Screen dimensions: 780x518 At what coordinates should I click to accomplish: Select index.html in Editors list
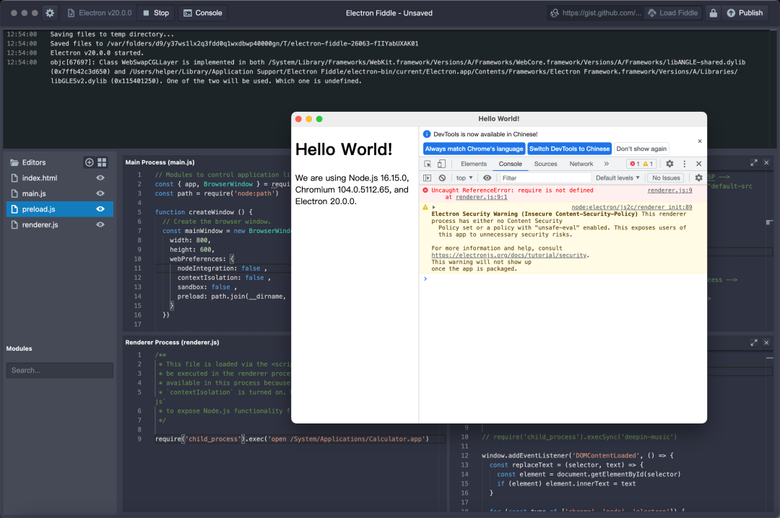pos(40,178)
